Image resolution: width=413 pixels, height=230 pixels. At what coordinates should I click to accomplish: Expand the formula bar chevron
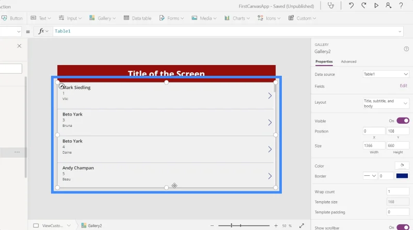pos(400,31)
